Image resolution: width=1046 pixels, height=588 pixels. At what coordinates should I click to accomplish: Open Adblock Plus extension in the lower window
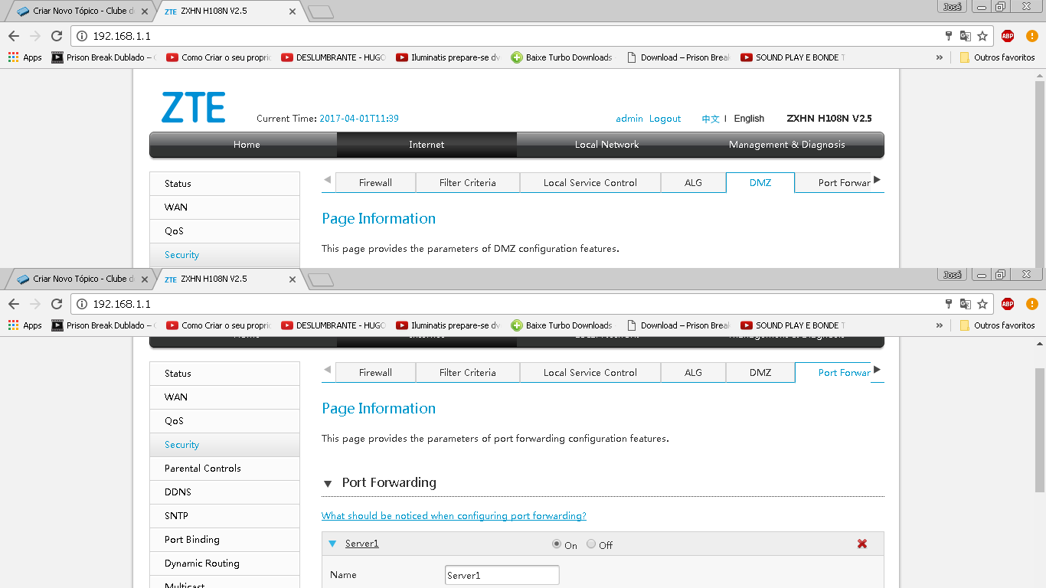[x=1008, y=304]
